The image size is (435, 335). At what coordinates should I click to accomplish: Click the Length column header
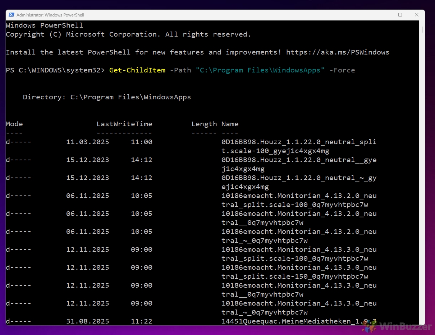pos(204,124)
